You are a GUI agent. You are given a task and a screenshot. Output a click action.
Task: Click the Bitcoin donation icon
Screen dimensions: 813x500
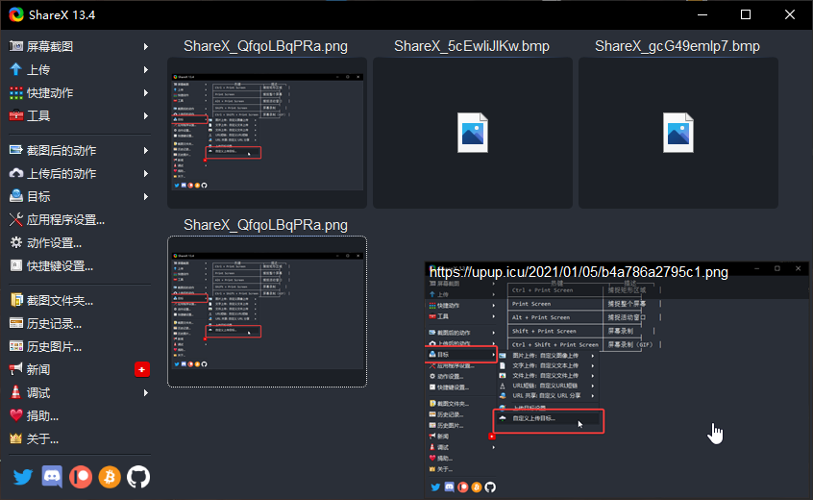point(110,476)
